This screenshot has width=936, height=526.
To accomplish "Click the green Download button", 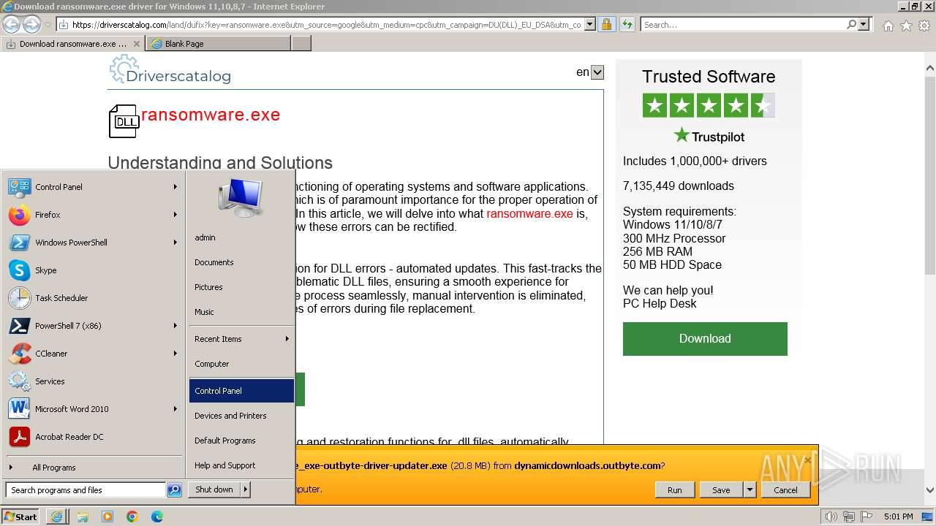I will point(705,339).
